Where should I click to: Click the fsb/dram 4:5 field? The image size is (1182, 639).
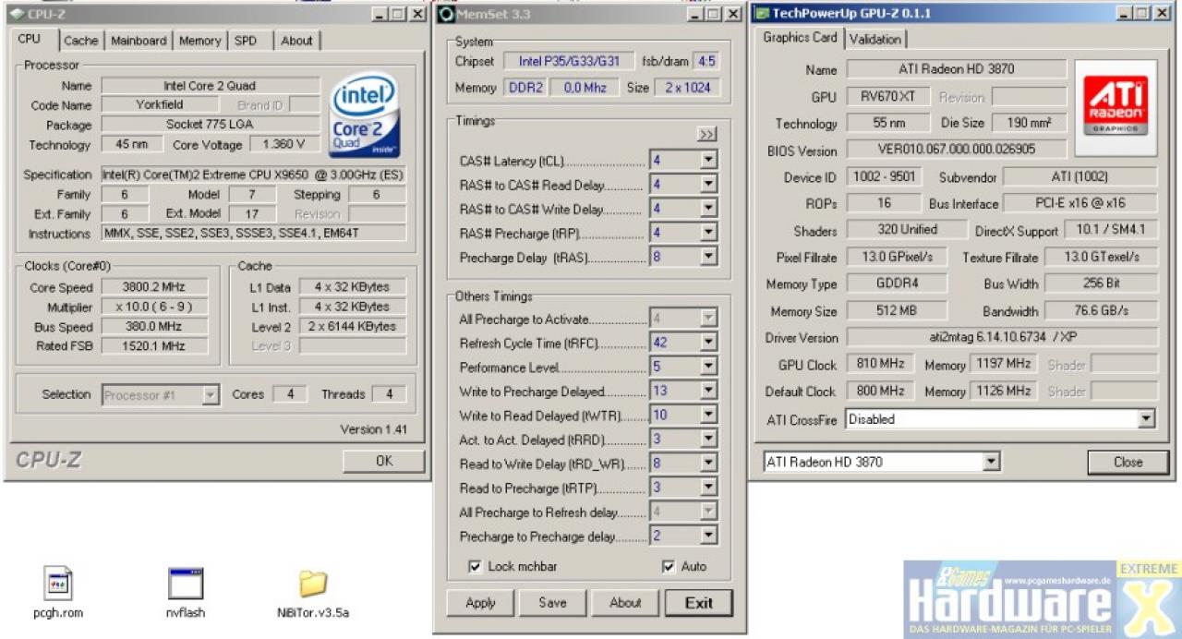coord(706,61)
